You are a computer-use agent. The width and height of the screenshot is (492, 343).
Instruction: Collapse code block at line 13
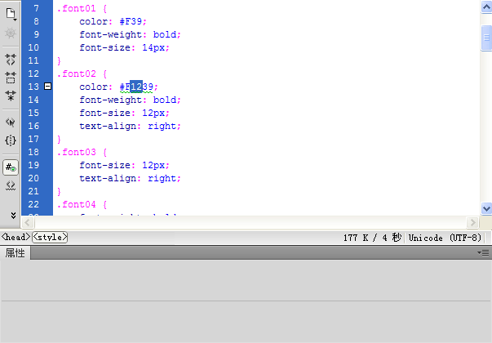click(48, 87)
